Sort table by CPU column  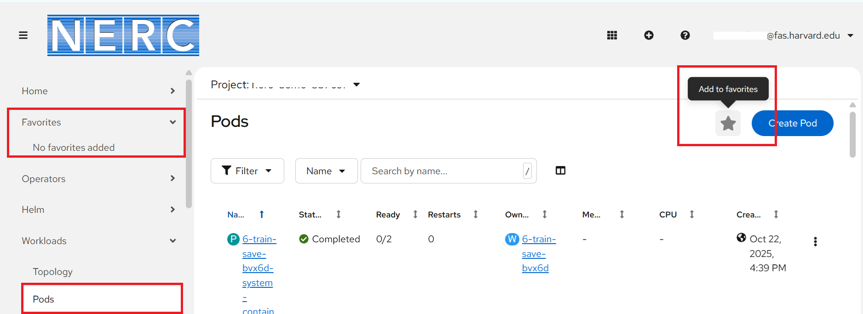(691, 214)
